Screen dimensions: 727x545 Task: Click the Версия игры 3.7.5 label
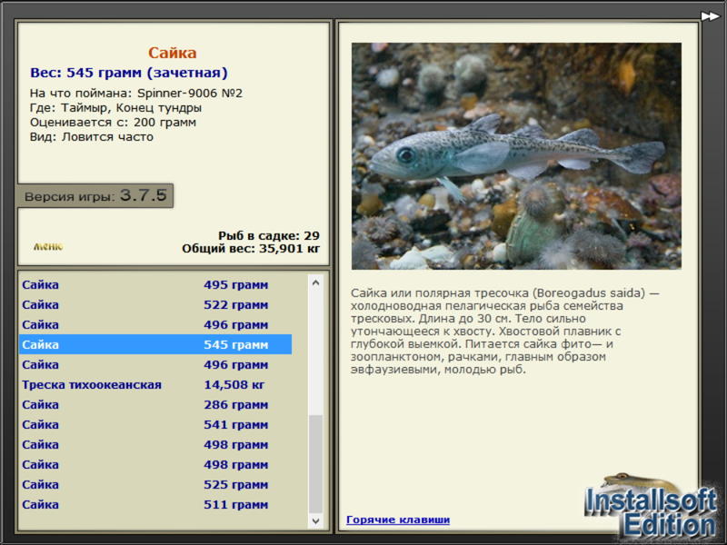pos(95,195)
